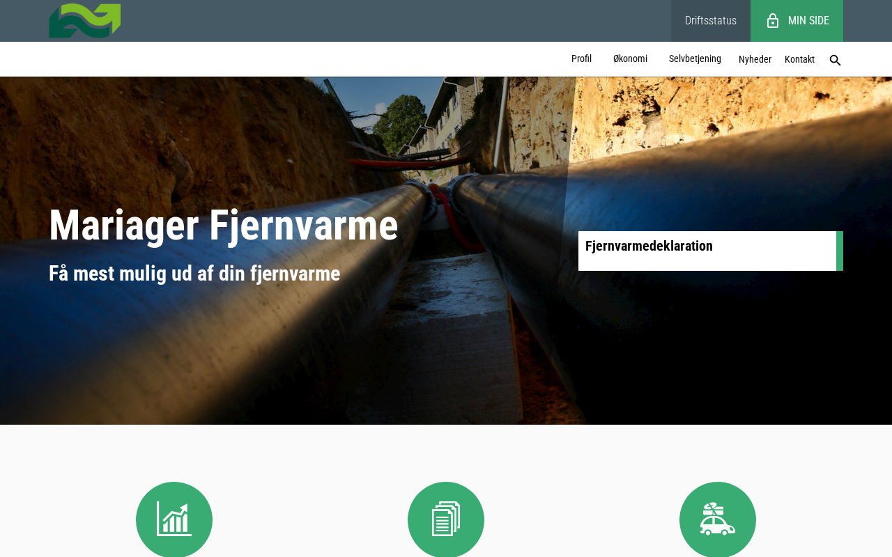Open the Fjernvarmedeklaration card
Viewport: 892px width, 557px height.
pyautogui.click(x=711, y=251)
